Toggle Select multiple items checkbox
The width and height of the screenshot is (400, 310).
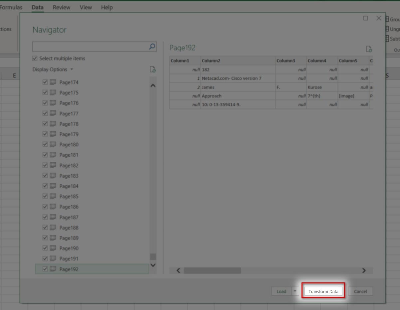35,59
